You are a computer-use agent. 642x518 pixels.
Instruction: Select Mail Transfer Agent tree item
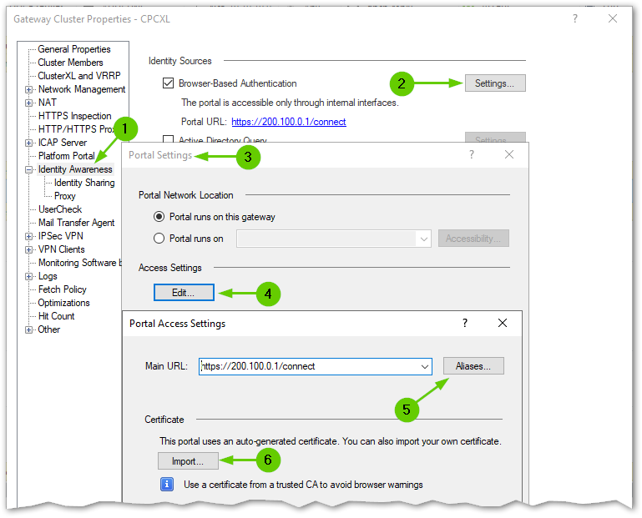[x=77, y=223]
